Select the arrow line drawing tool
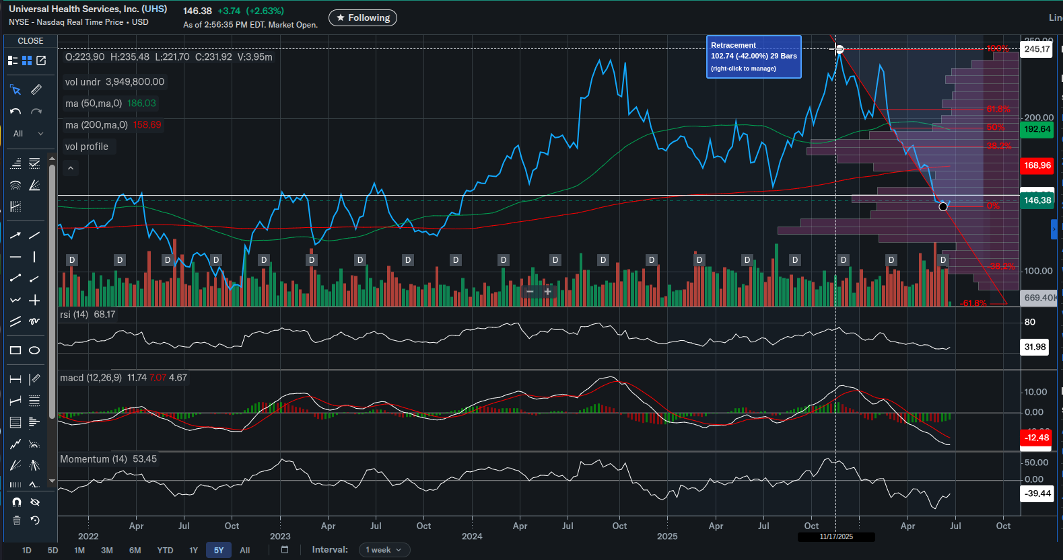 pyautogui.click(x=15, y=235)
